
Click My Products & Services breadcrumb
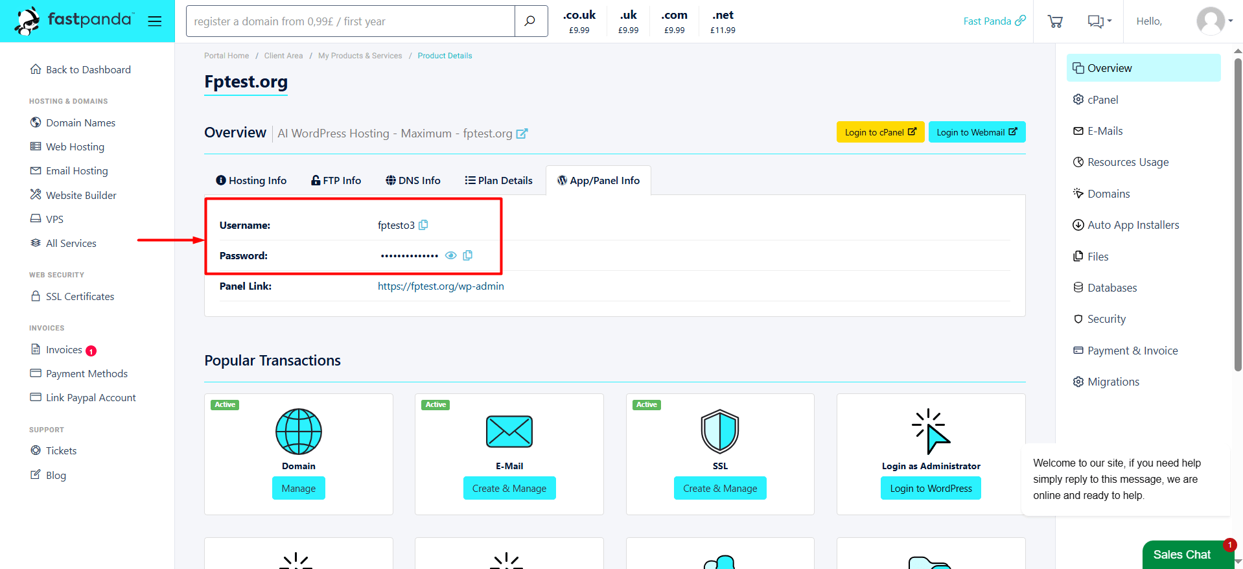360,56
